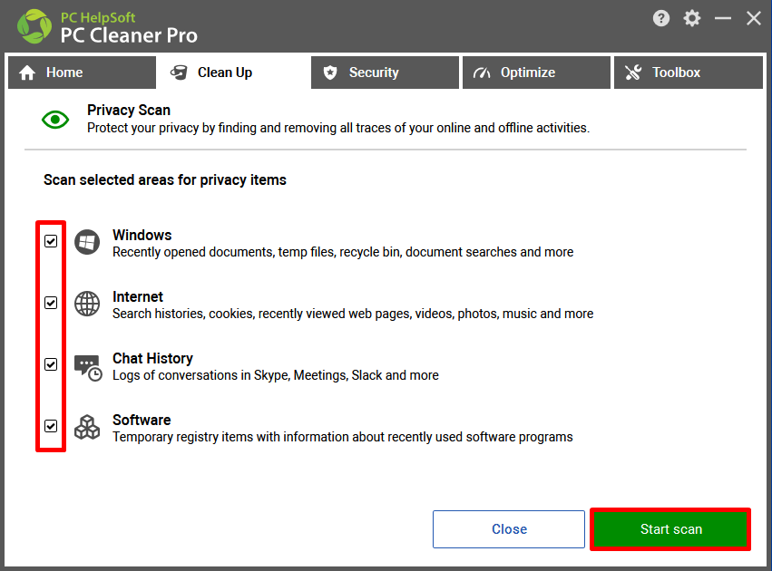Click the PC Cleaner Pro leaf logo
The width and height of the screenshot is (772, 571).
[34, 26]
